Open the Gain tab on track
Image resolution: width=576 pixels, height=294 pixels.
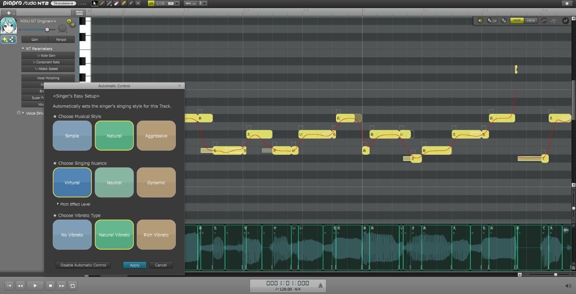coord(35,40)
